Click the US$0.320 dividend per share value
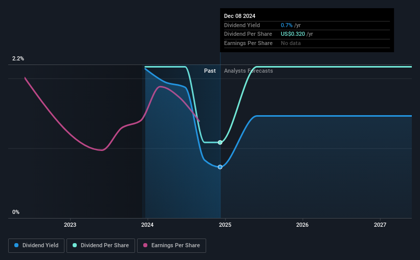 [x=293, y=34]
